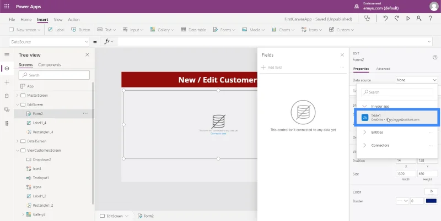Click the data source search box
This screenshot has width=441, height=221.
397,92
